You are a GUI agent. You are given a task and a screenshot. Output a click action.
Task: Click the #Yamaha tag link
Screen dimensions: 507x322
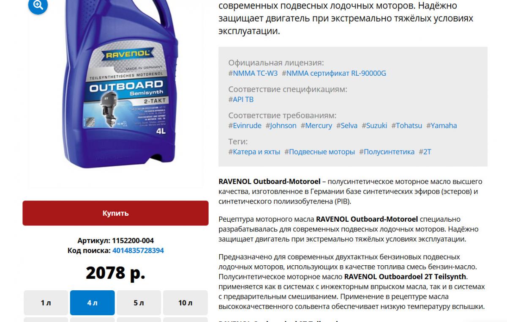pyautogui.click(x=442, y=125)
